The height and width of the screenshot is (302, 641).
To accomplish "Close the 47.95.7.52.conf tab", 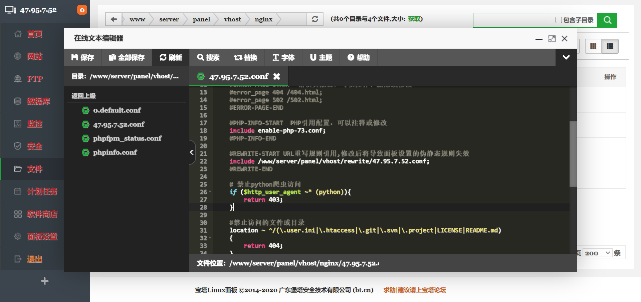I will (x=276, y=76).
